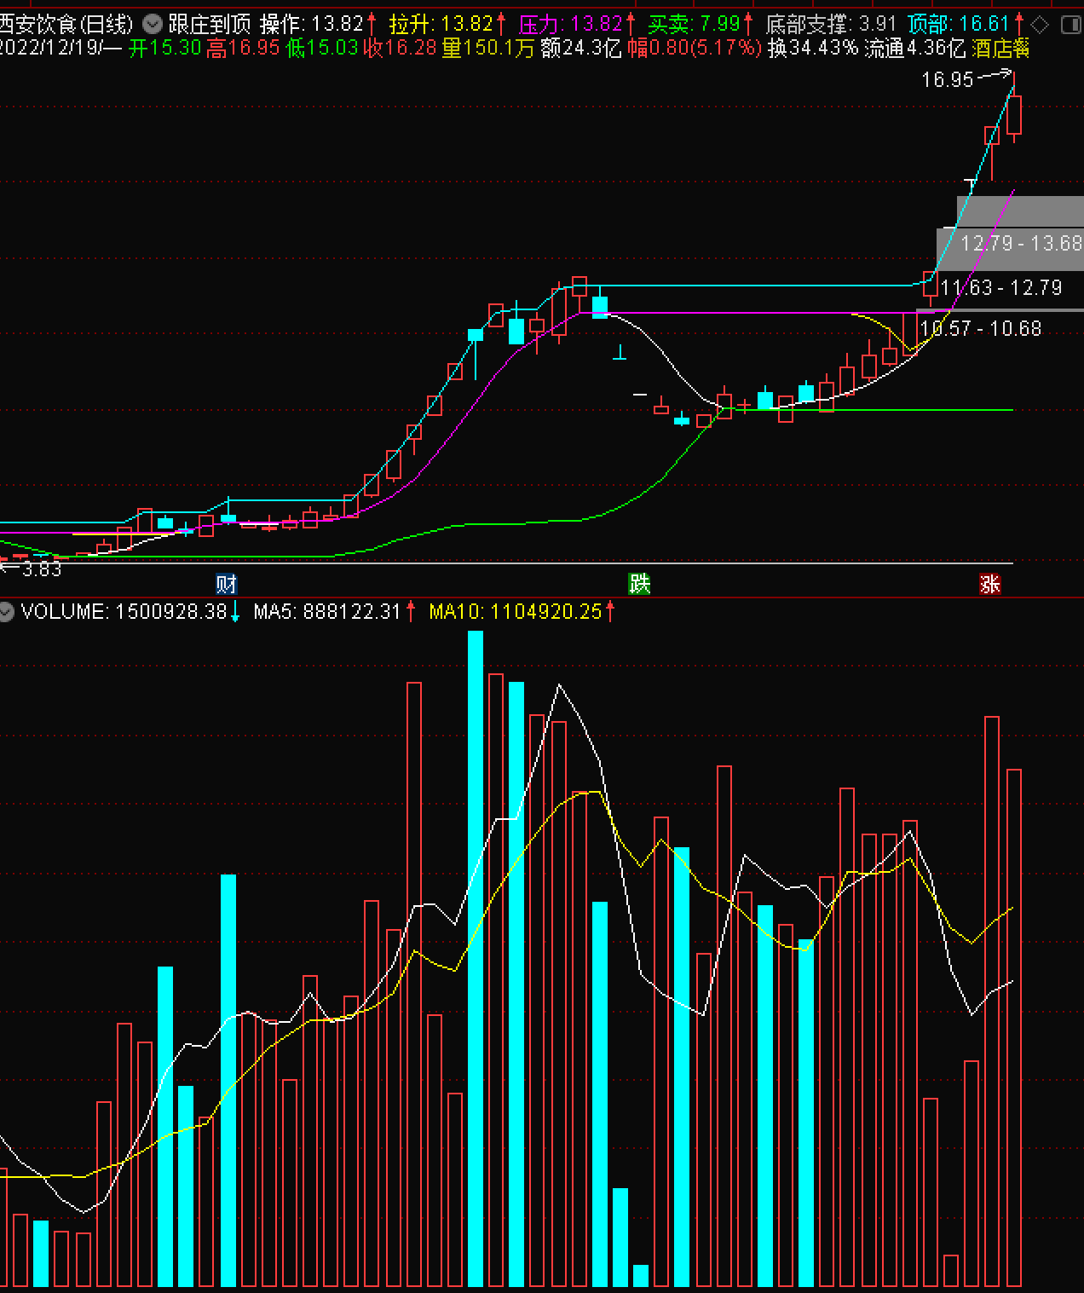Toggle the side panel icon at the top right
The height and width of the screenshot is (1293, 1084).
point(1071,24)
